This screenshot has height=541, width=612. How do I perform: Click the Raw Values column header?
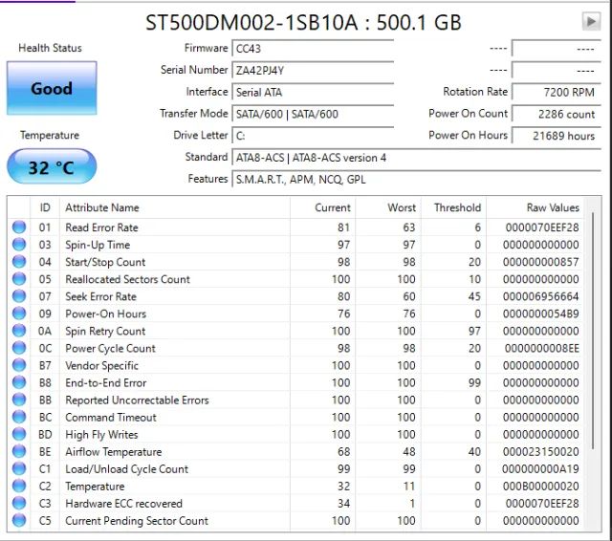(x=535, y=207)
